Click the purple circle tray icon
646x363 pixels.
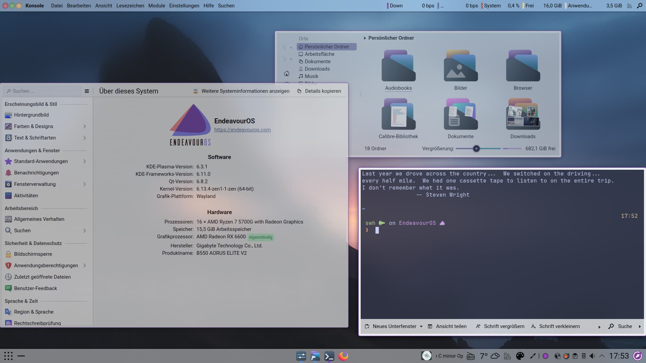545,356
